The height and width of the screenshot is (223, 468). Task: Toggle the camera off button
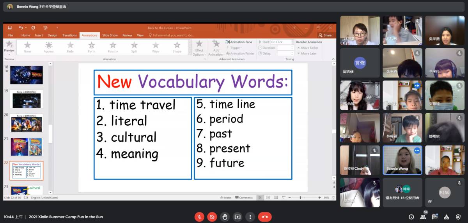212,217
